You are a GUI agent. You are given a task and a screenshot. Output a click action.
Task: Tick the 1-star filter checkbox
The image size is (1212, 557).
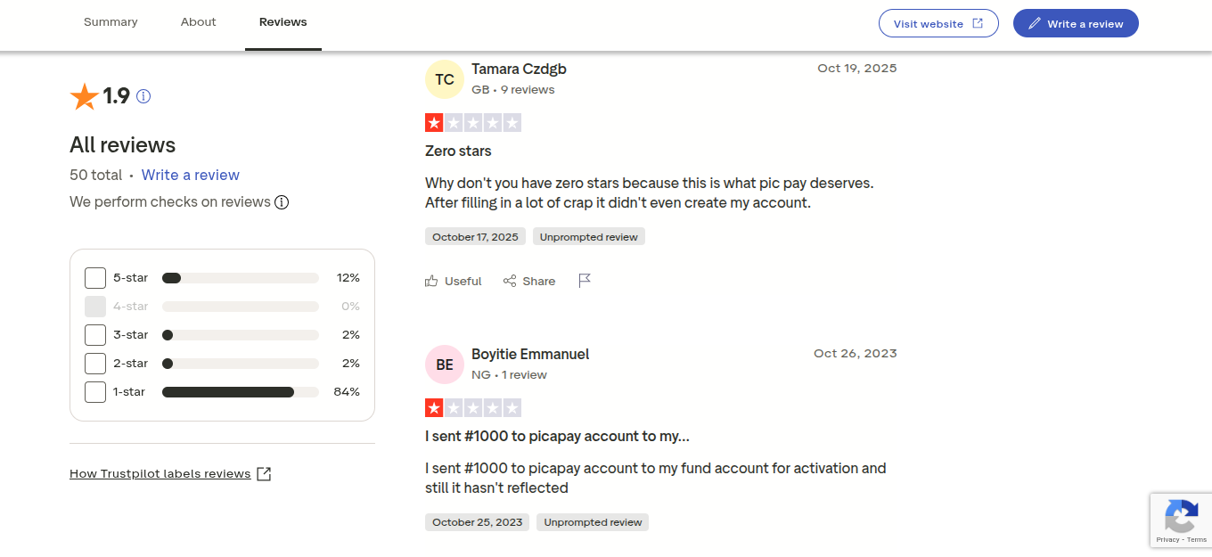(x=95, y=392)
